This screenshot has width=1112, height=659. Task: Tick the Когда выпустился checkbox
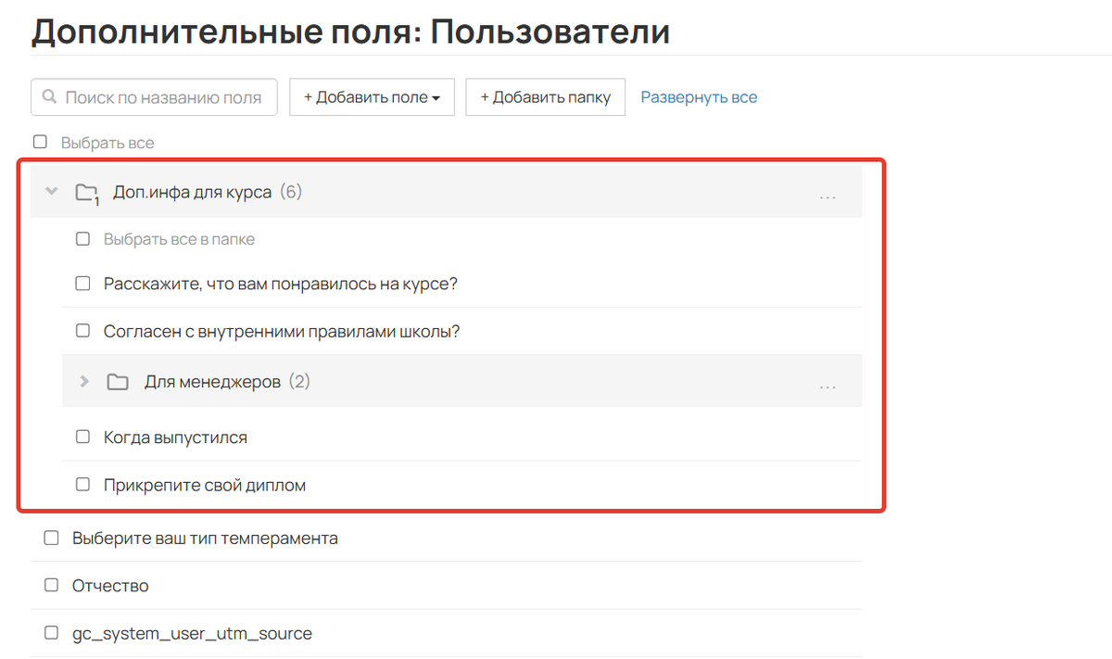(x=82, y=437)
